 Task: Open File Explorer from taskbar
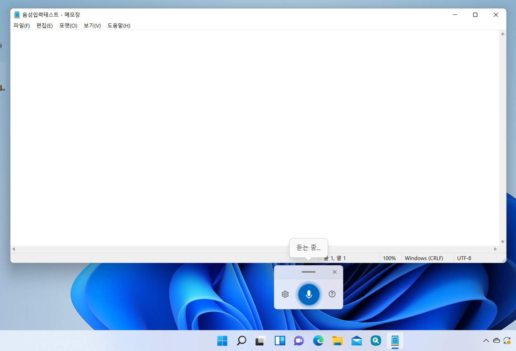337,341
